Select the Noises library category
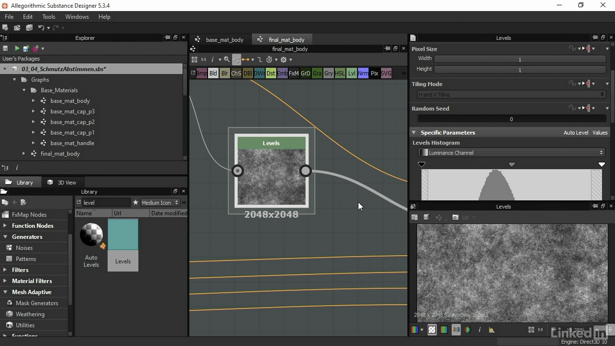 (24, 248)
